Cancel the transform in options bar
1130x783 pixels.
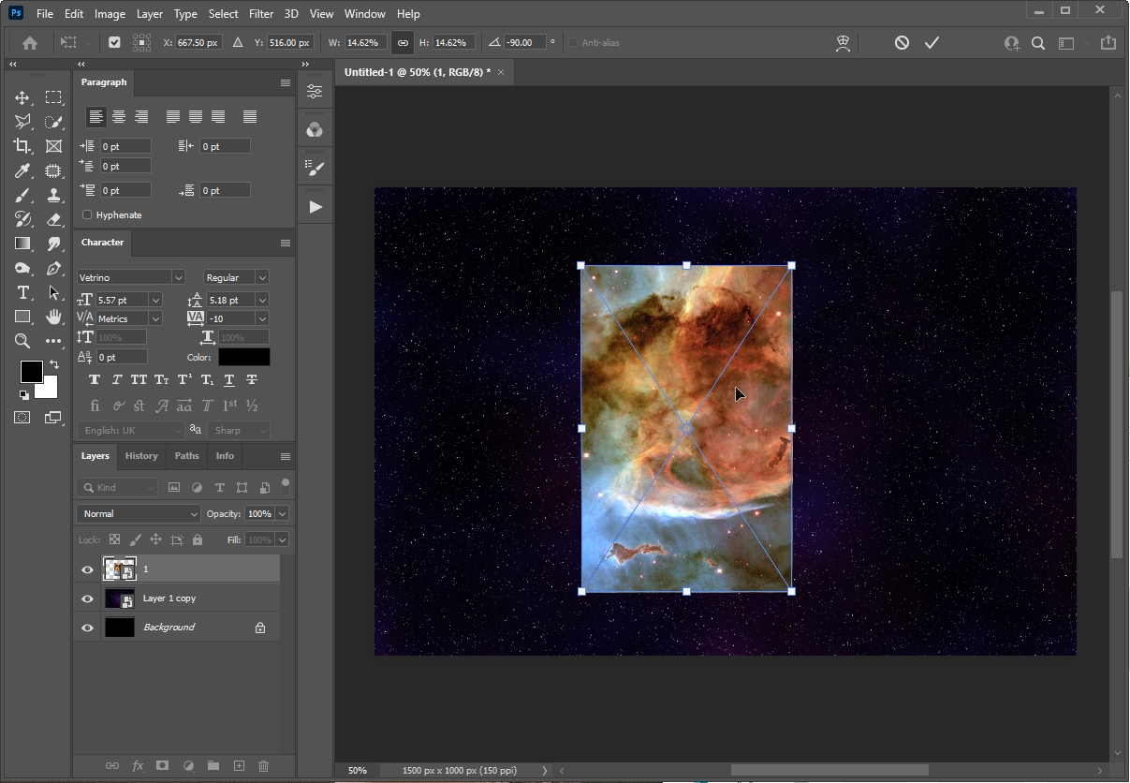click(902, 42)
